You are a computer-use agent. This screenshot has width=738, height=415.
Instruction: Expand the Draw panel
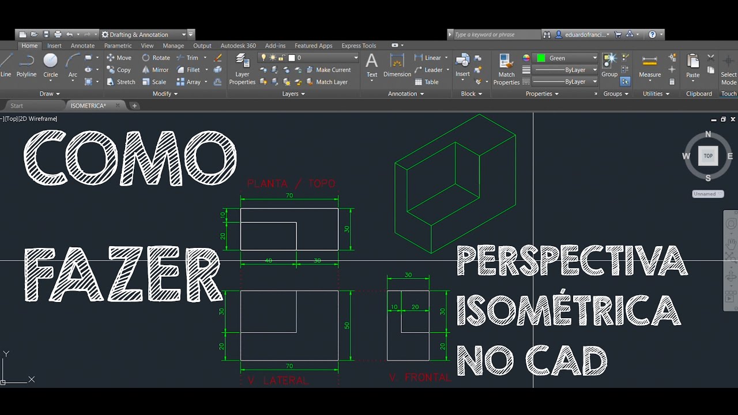(50, 93)
